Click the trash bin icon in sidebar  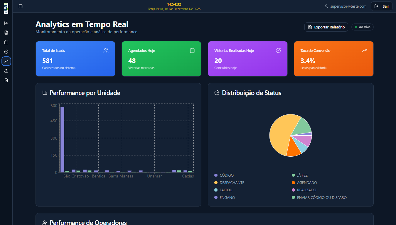[6, 80]
